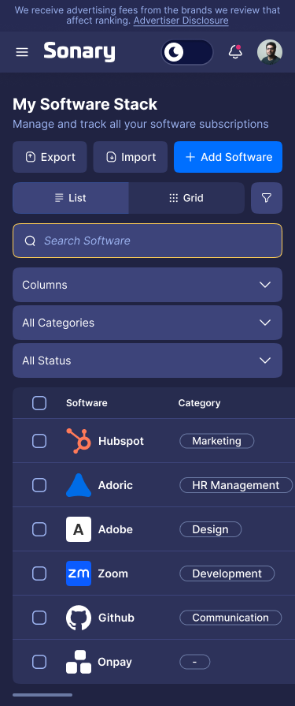Open the filter funnel button
The width and height of the screenshot is (295, 706).
[267, 198]
